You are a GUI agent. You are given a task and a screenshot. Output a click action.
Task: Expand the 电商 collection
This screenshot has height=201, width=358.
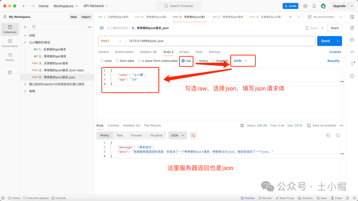[x=25, y=91]
